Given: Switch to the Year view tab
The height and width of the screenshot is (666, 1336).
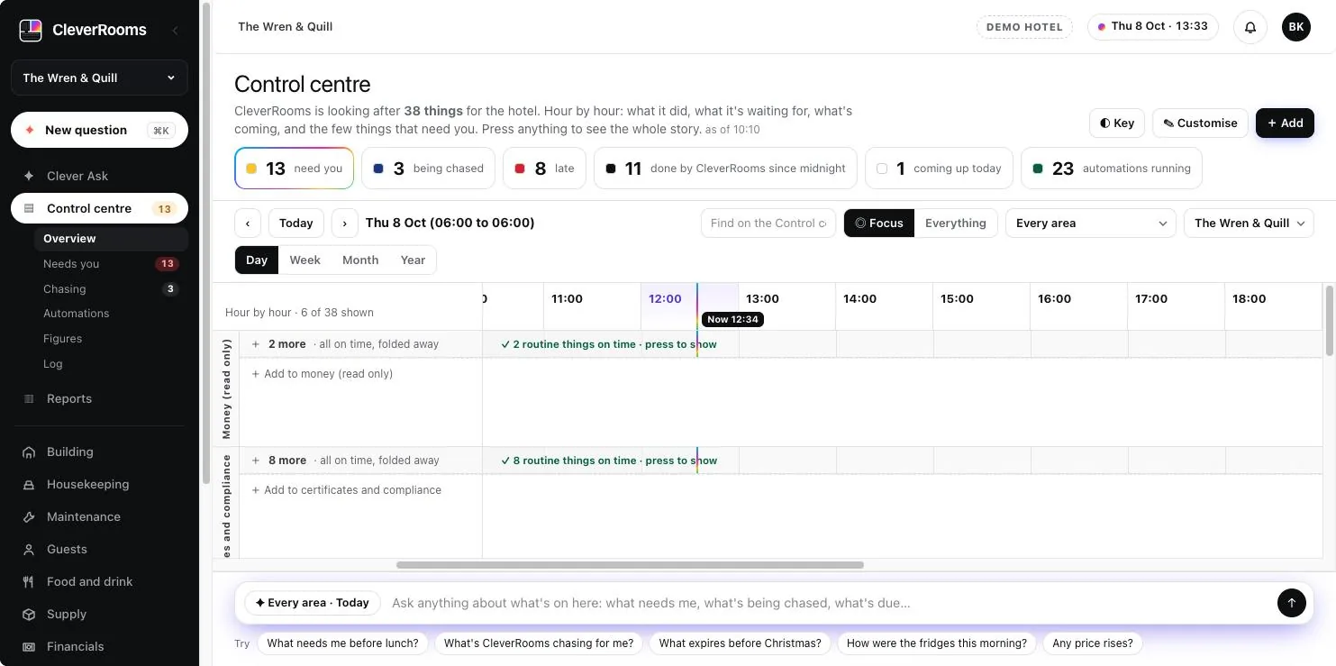Looking at the screenshot, I should pos(413,260).
